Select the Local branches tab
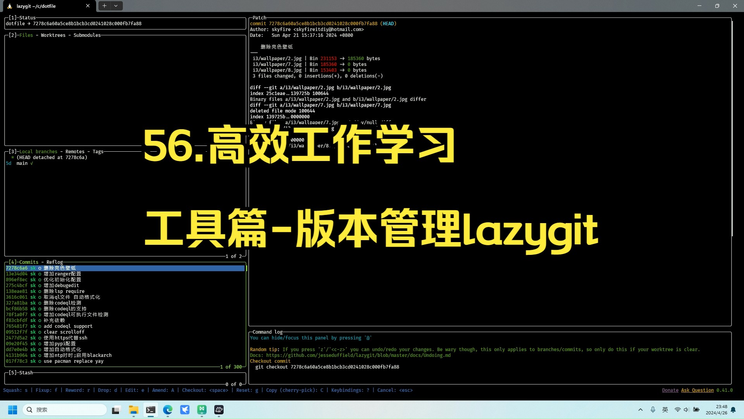Viewport: 744px width, 419px height. (38, 152)
